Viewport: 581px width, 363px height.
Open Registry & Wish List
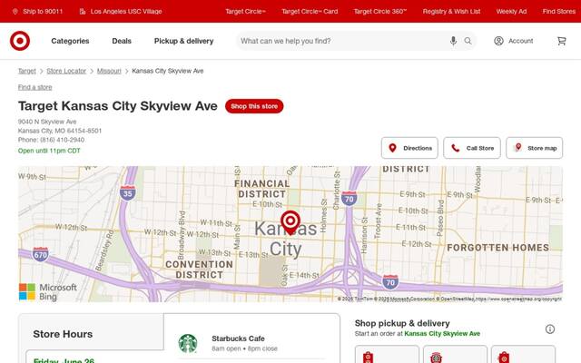(x=451, y=12)
